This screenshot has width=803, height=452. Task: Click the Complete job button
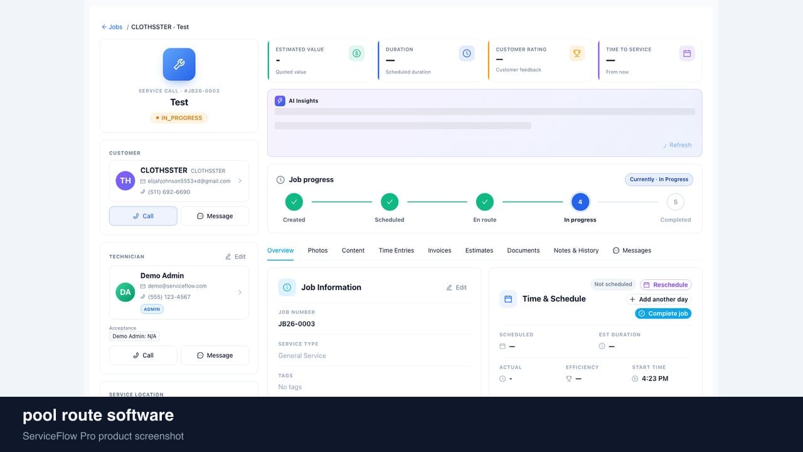click(663, 313)
